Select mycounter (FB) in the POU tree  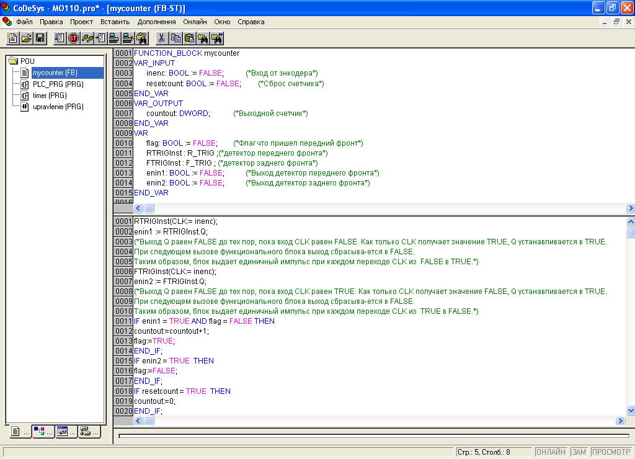point(55,73)
